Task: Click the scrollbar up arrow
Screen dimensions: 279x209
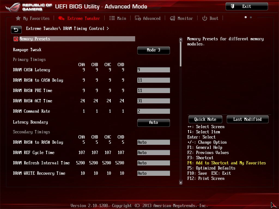Action: point(181,39)
